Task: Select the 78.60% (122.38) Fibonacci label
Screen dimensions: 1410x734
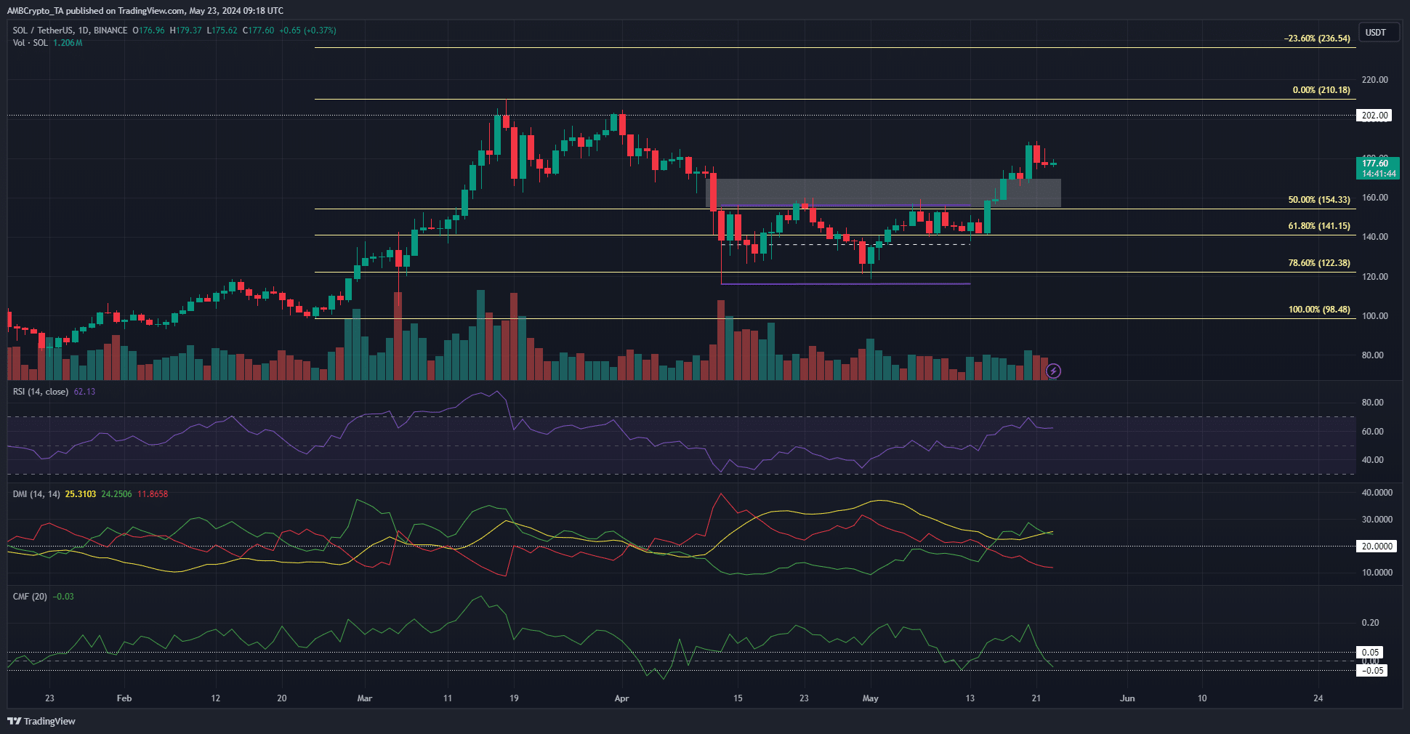Action: click(x=1319, y=263)
